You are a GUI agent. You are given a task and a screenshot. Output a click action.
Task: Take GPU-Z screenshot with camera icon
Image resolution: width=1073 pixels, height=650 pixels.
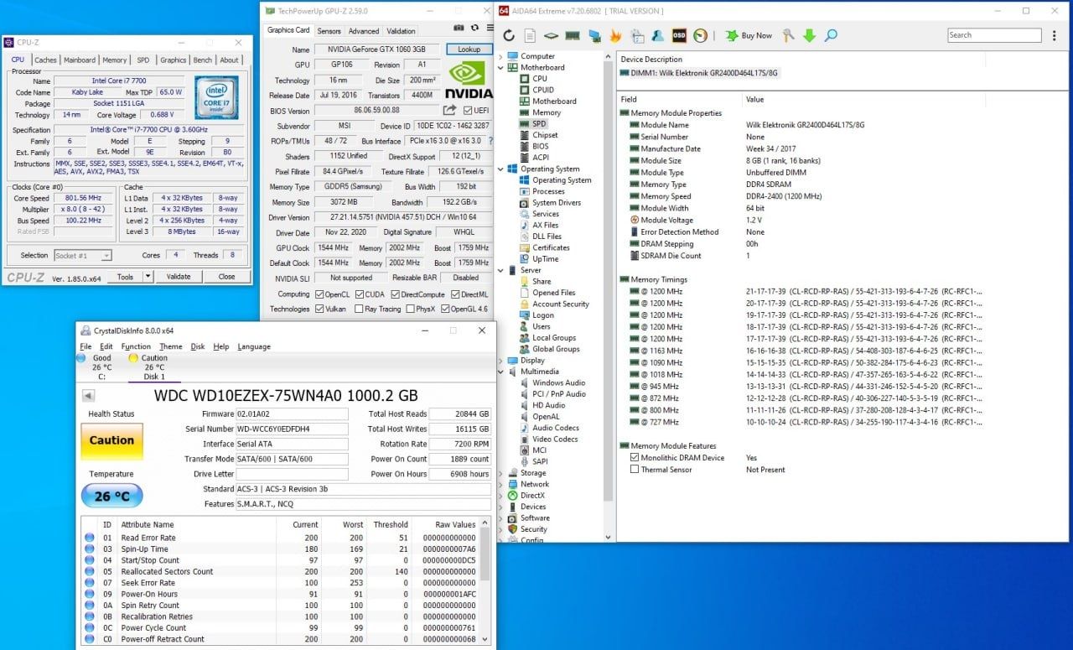point(458,30)
